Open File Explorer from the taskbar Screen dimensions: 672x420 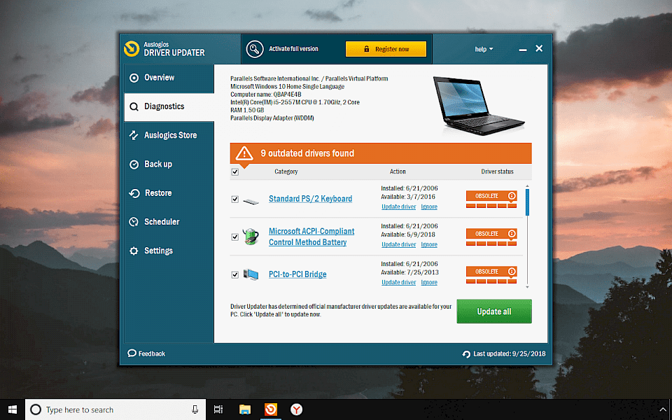point(245,409)
